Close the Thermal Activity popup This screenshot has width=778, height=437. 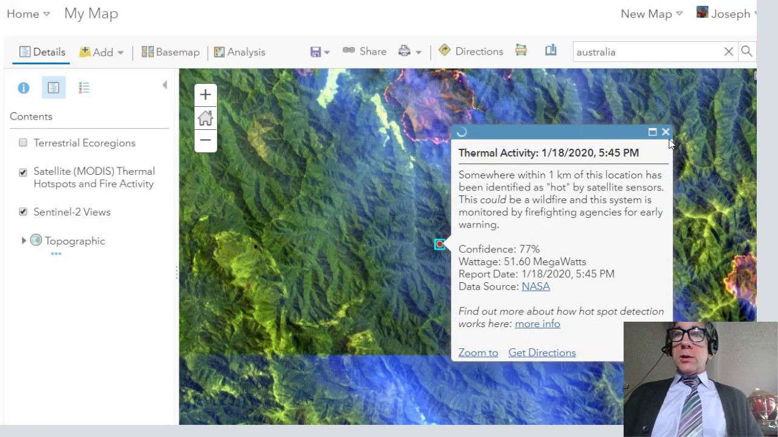pos(666,132)
